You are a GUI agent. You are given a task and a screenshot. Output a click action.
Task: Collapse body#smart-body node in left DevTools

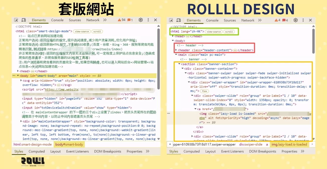(x=18, y=76)
